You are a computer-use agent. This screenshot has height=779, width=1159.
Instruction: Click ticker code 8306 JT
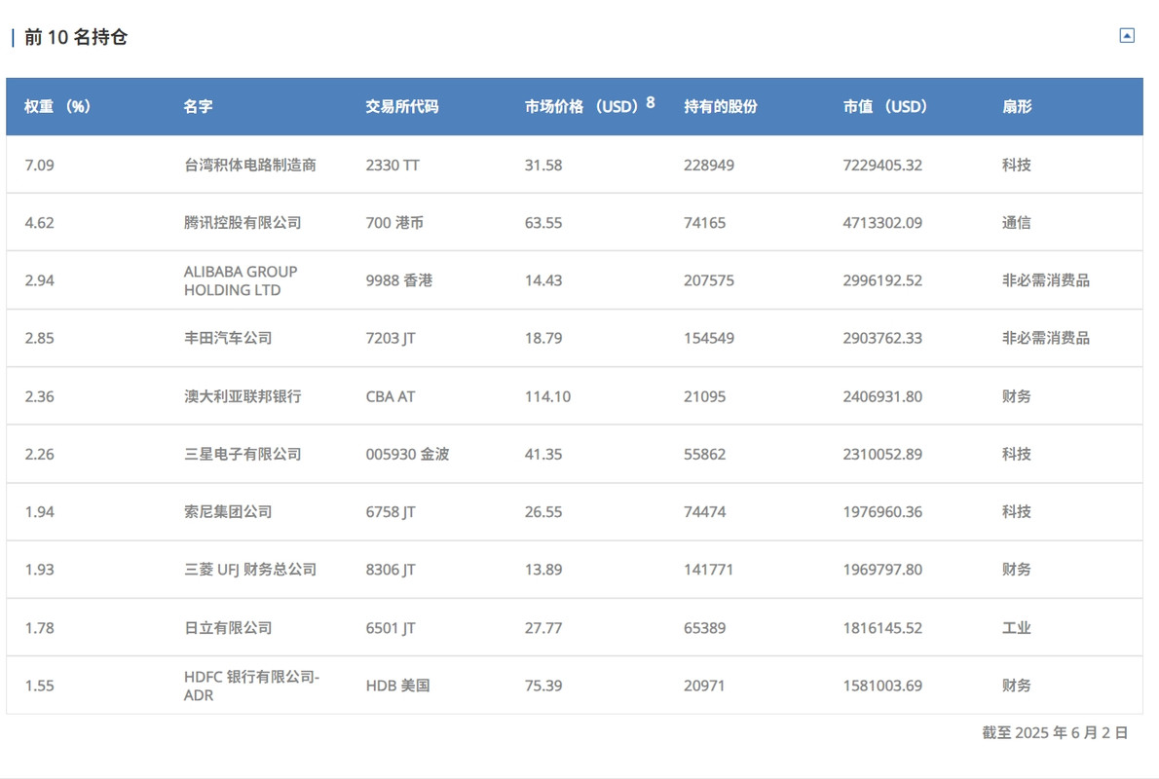tap(391, 569)
